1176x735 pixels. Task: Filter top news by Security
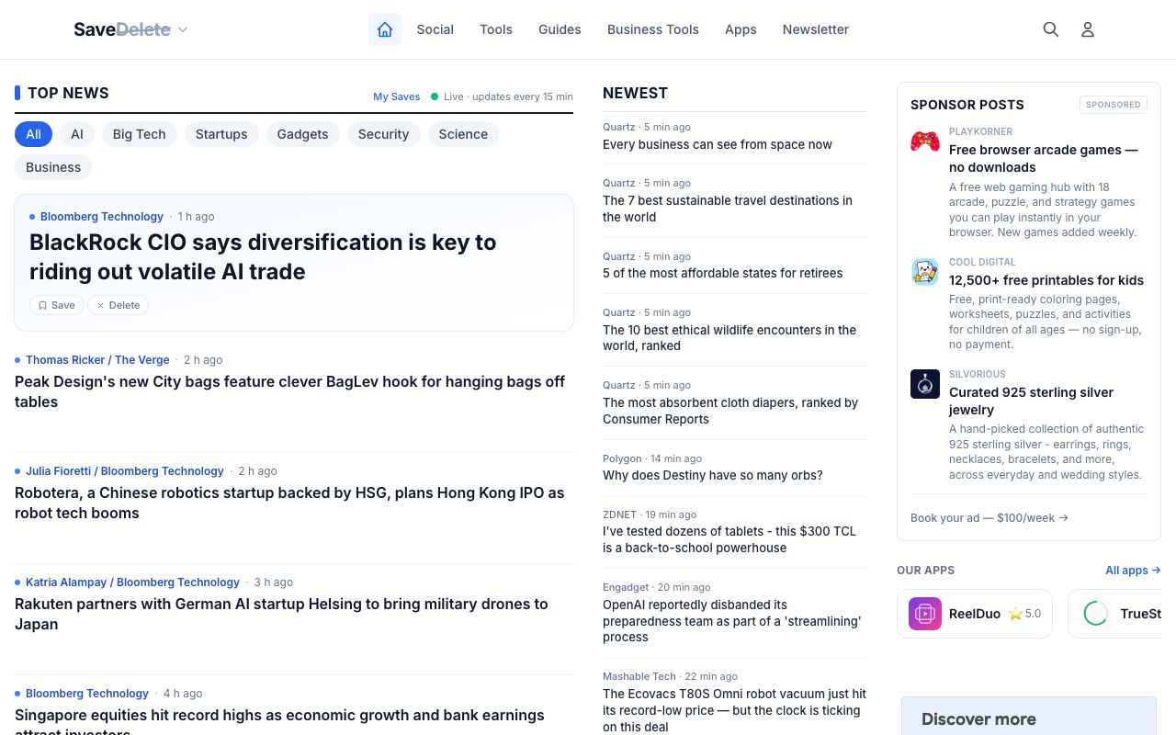click(383, 134)
